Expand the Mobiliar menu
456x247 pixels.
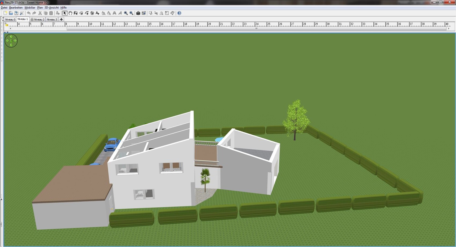tap(30, 8)
